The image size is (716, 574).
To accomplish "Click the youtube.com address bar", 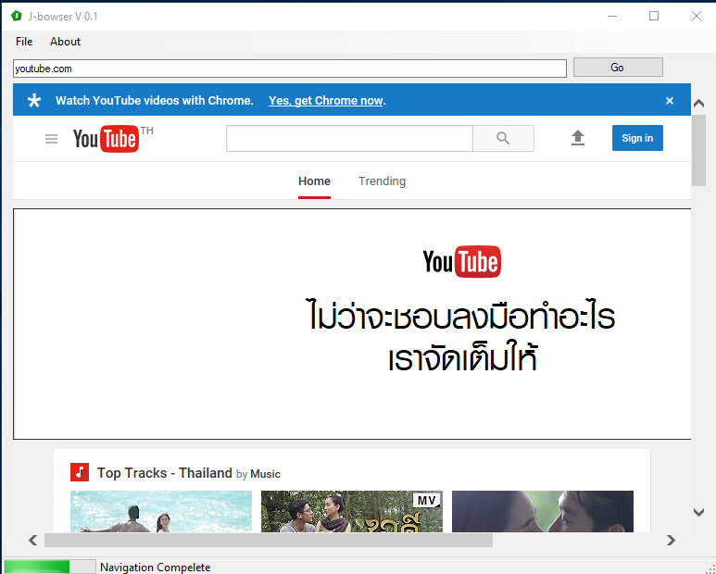I will (x=290, y=69).
